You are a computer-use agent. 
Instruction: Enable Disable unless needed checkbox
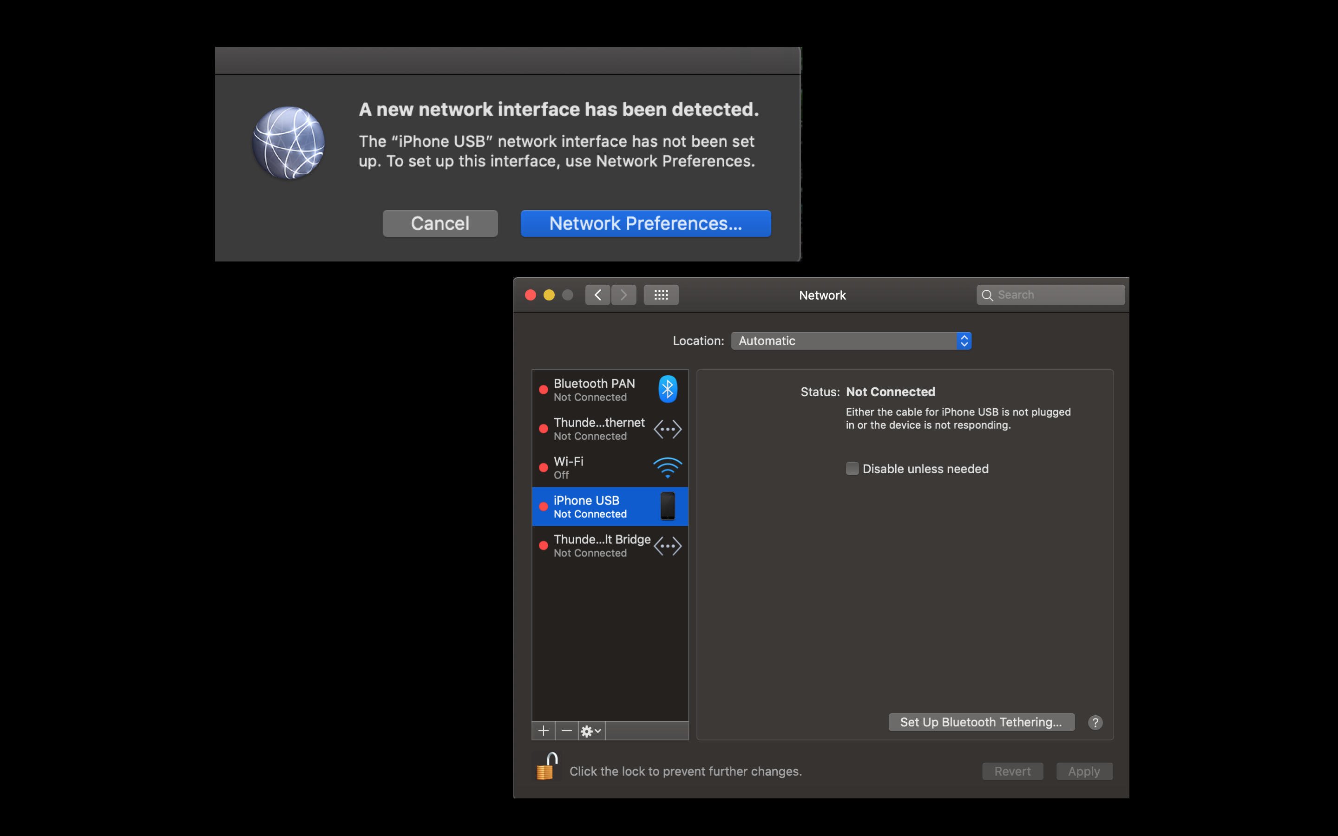point(852,468)
